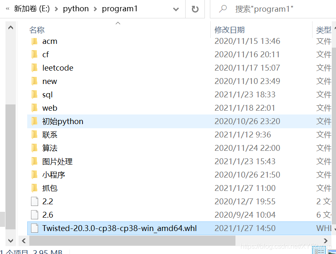Viewport: 336px width, 254px height.
Task: Select file name acm
Action: (50, 41)
